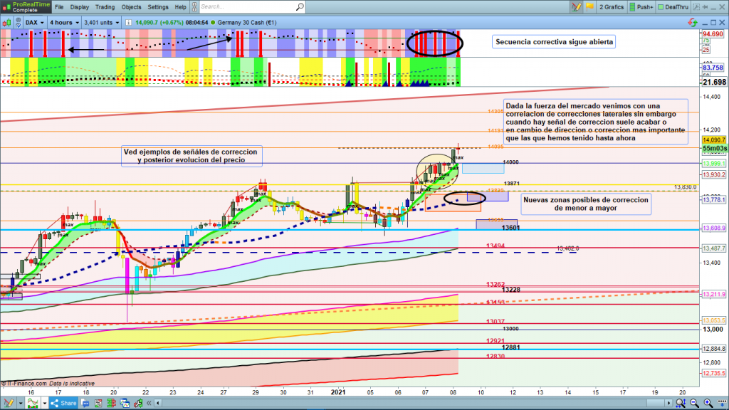Expand the DAX instrument dropdown

(x=35, y=22)
